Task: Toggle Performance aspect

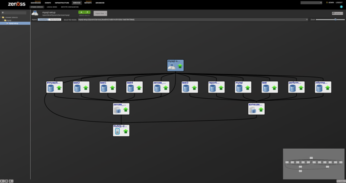Action: tap(55, 19)
